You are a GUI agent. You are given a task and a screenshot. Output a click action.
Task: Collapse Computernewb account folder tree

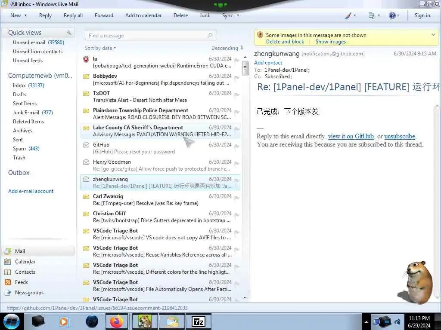40,76
